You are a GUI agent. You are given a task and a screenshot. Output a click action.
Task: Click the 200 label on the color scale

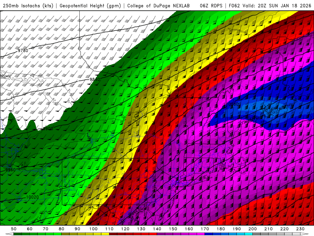pyautogui.click(x=252, y=229)
